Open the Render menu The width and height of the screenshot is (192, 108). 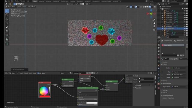coord(17,1)
